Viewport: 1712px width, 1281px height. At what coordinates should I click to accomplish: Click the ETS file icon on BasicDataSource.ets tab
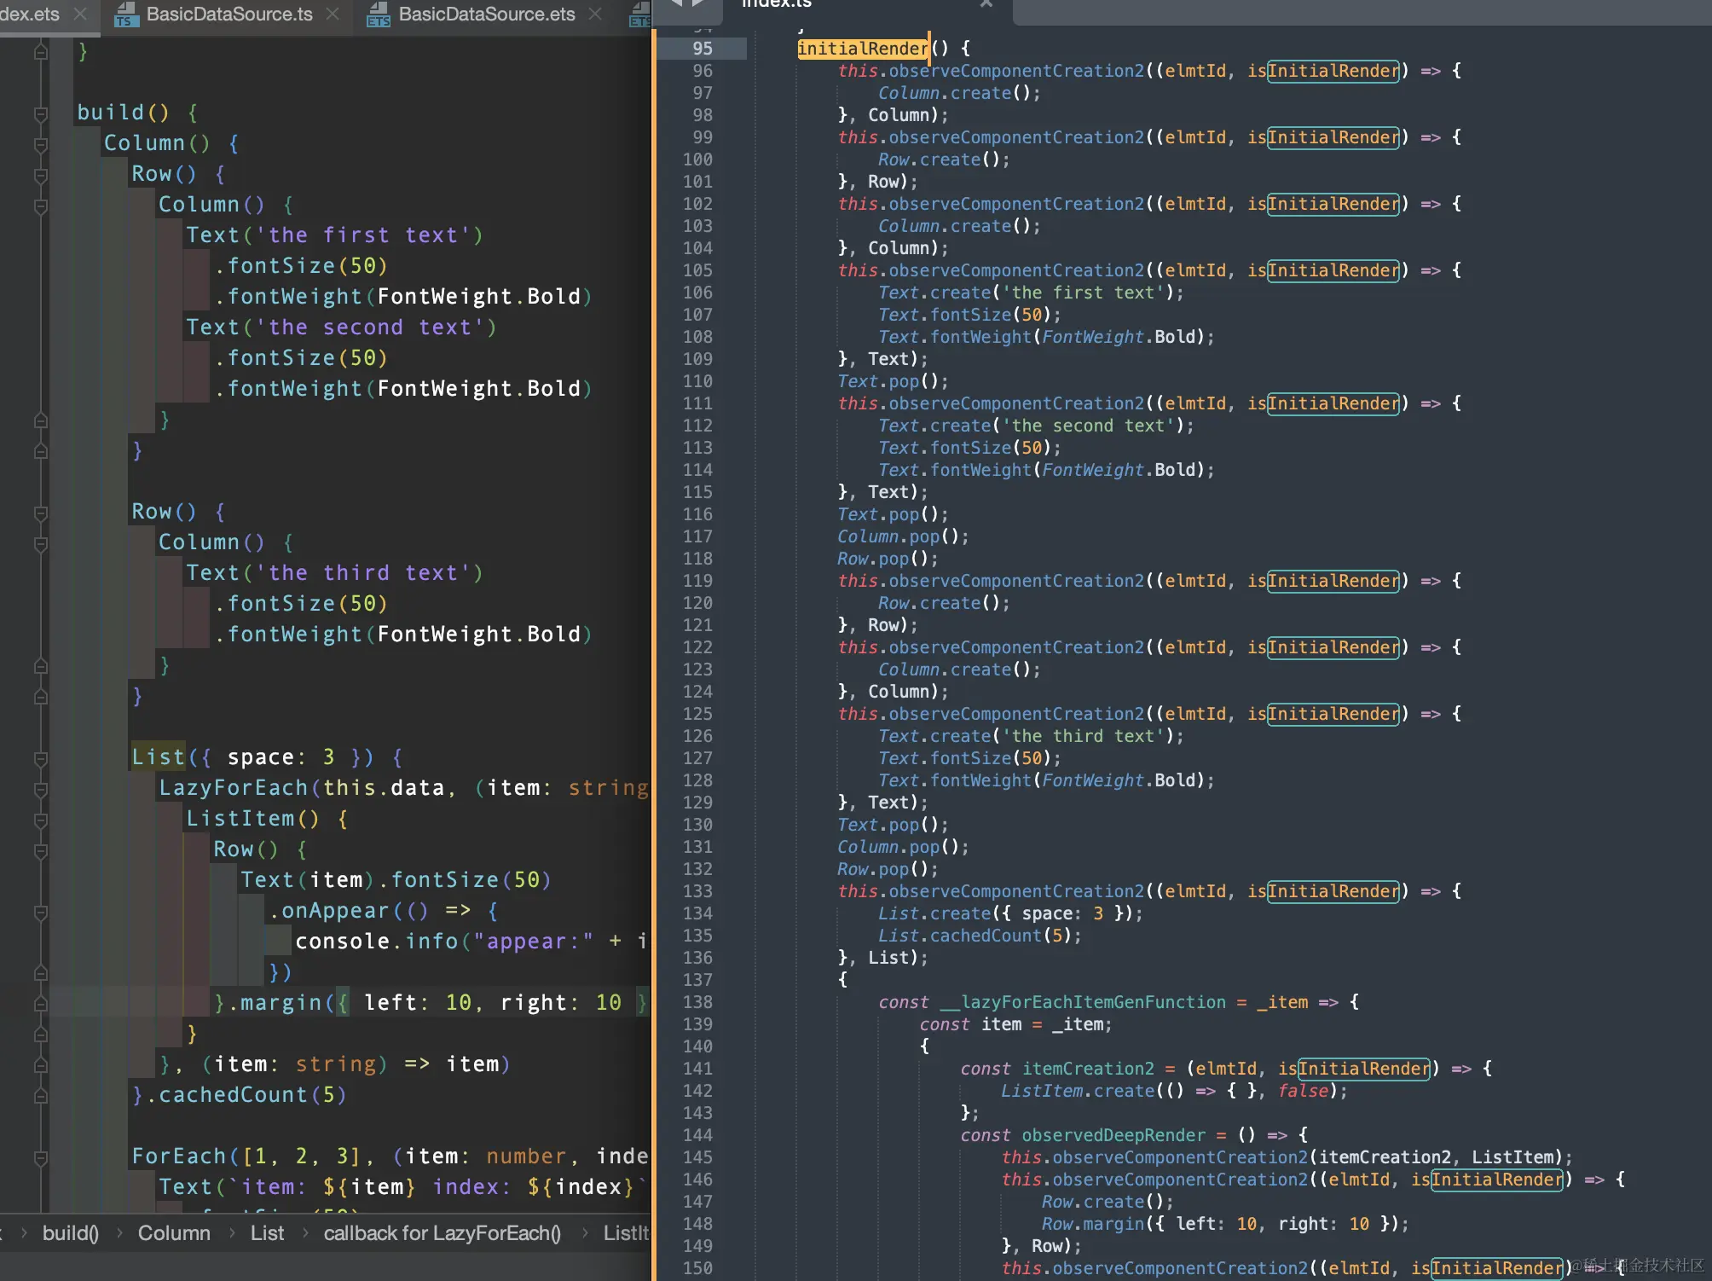point(378,14)
